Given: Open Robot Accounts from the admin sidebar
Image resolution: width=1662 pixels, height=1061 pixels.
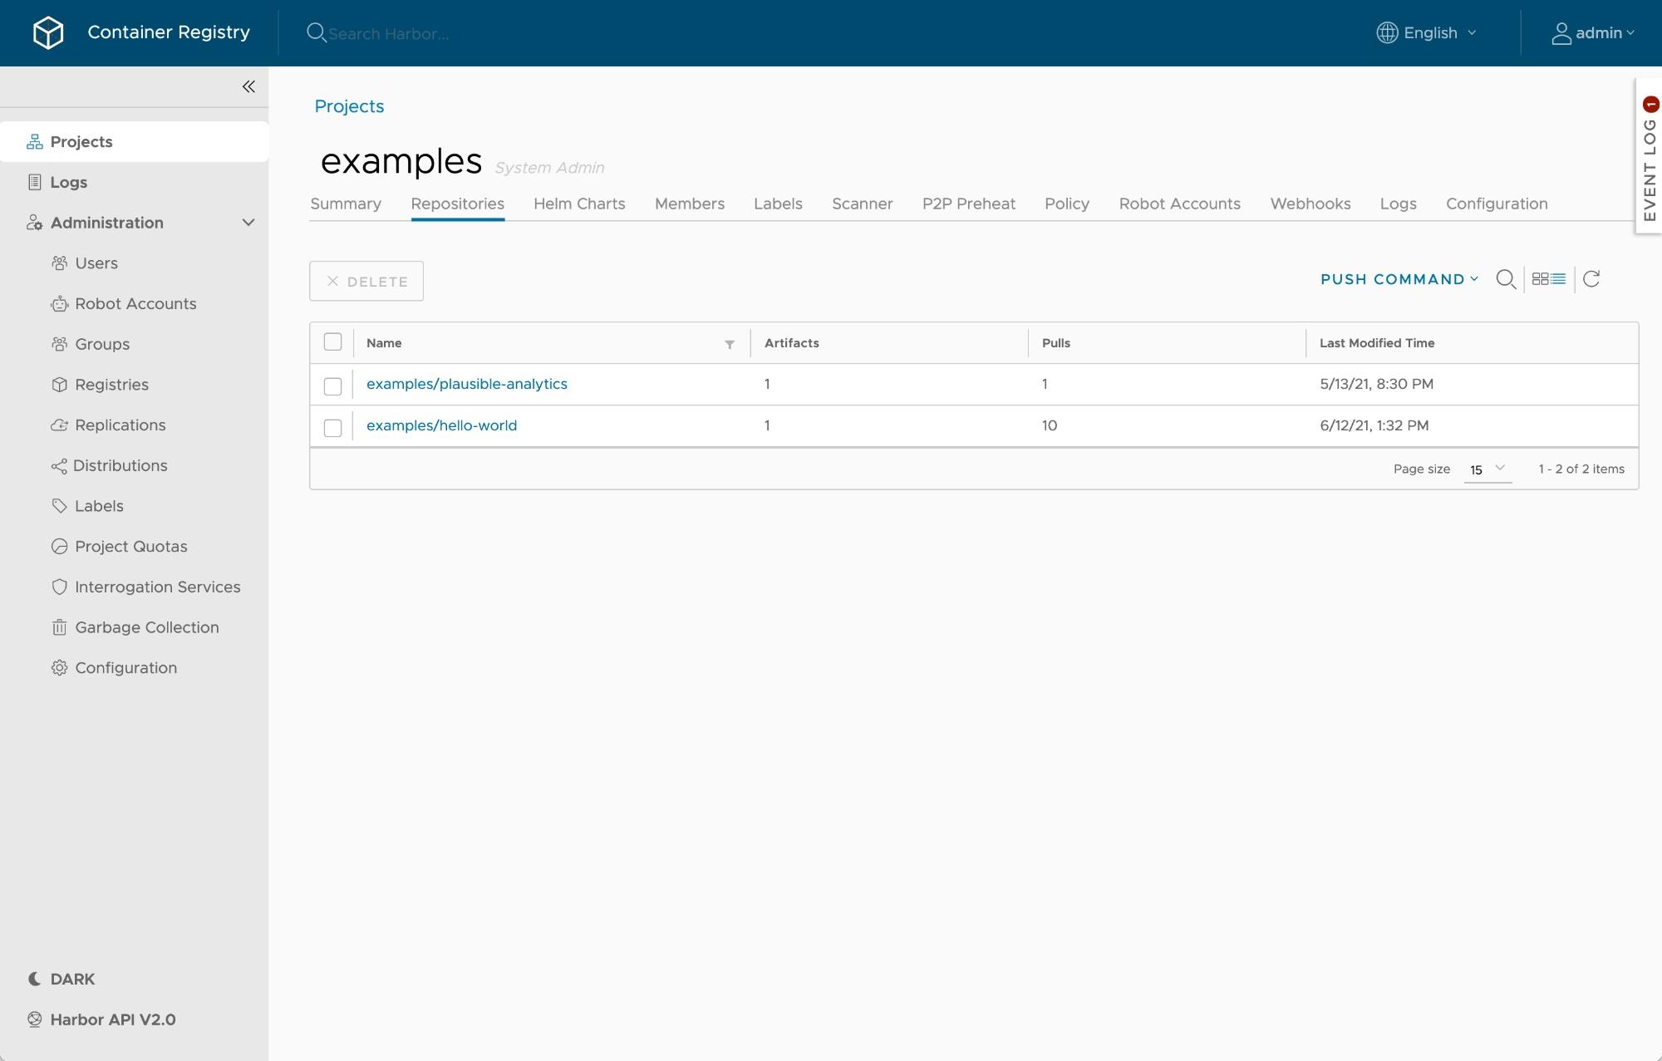Looking at the screenshot, I should 135,303.
